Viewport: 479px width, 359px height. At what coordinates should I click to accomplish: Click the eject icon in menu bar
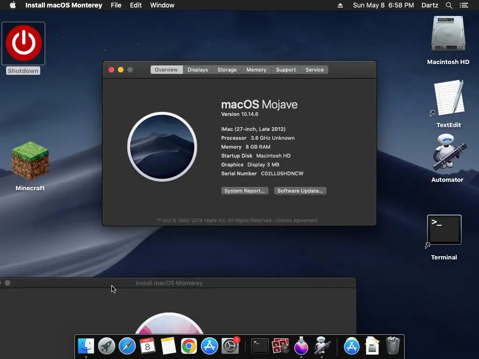coord(340,5)
